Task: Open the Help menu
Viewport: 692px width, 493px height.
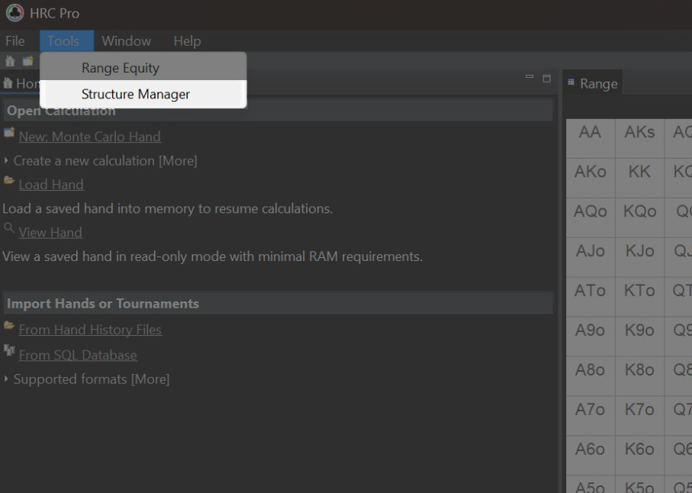Action: pos(187,41)
